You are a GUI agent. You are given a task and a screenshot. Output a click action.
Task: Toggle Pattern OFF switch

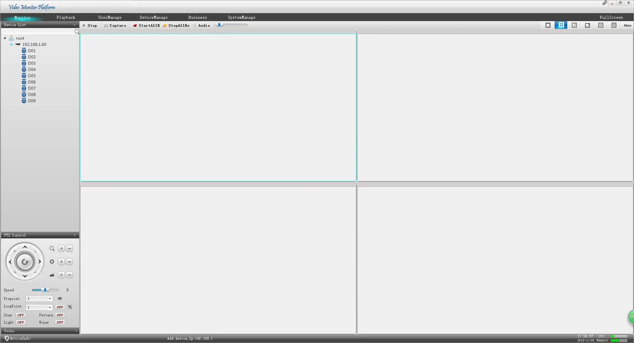pyautogui.click(x=60, y=315)
